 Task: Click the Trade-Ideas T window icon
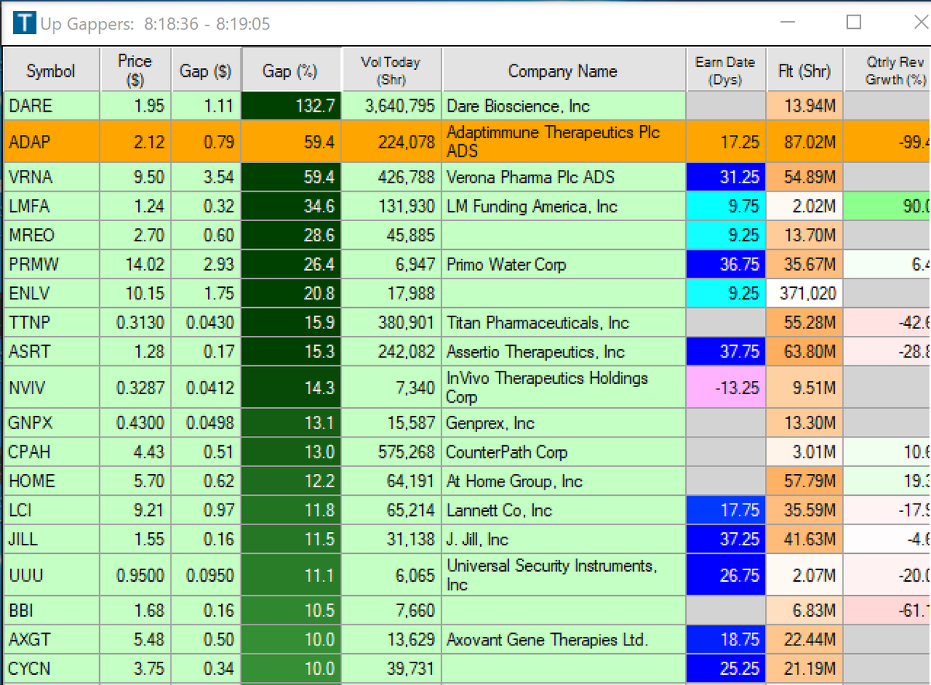24,23
